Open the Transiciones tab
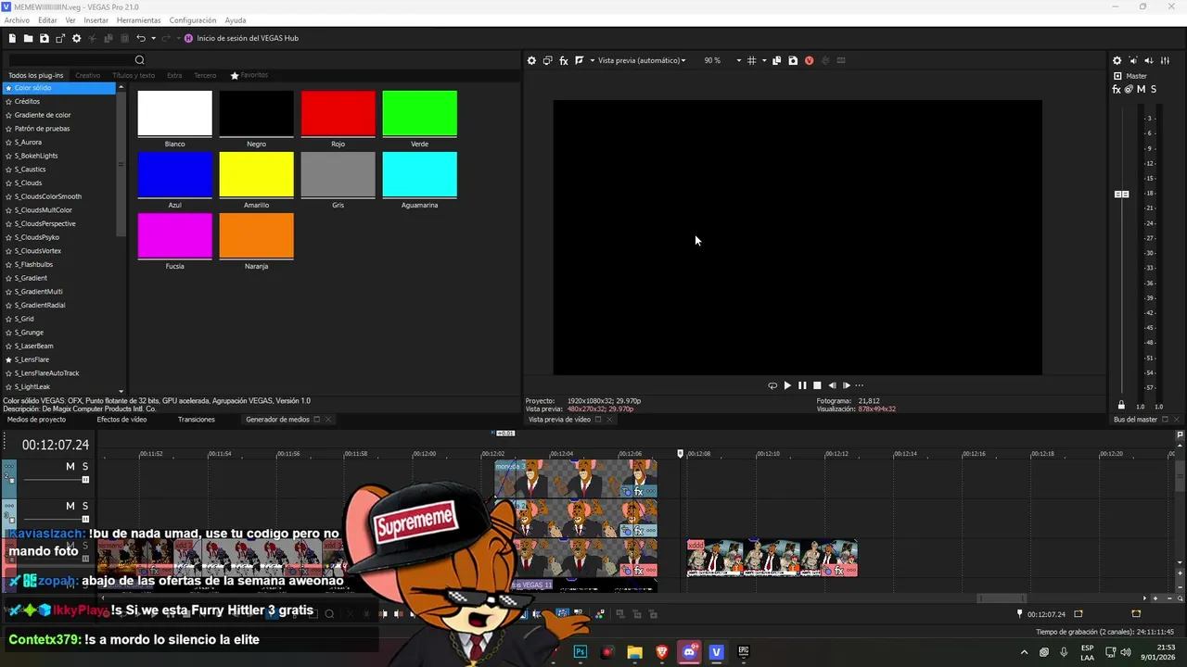 pos(197,420)
